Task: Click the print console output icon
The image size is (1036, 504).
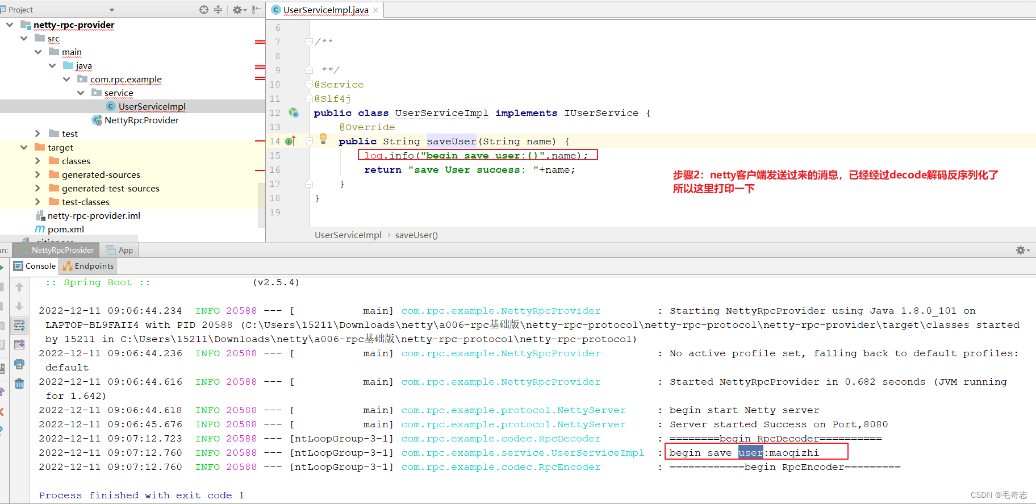Action: pos(19,364)
